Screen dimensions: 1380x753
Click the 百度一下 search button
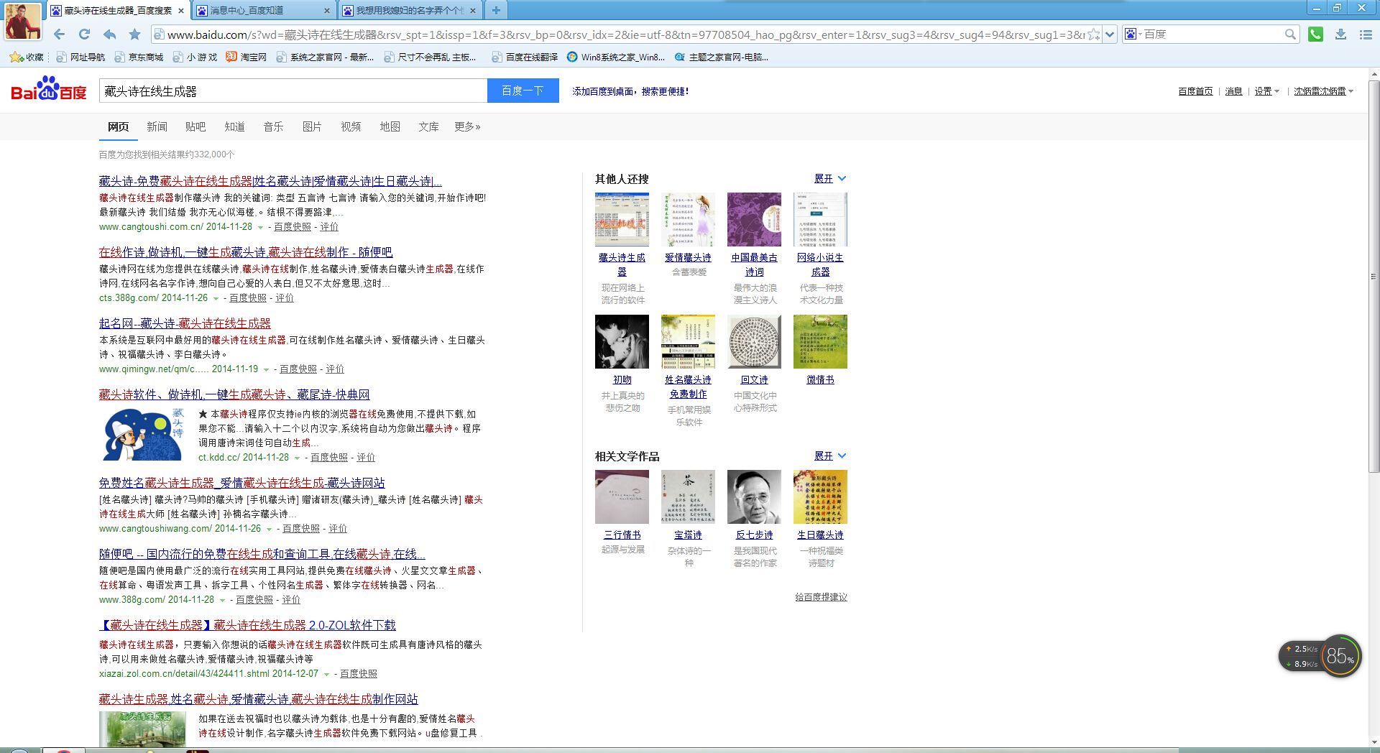tap(523, 91)
